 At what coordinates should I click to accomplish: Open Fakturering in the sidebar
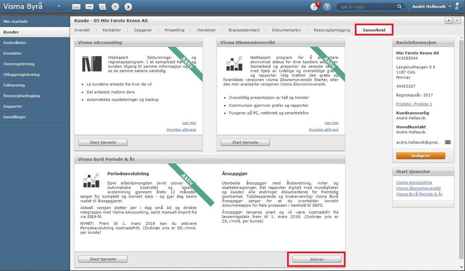click(x=35, y=85)
